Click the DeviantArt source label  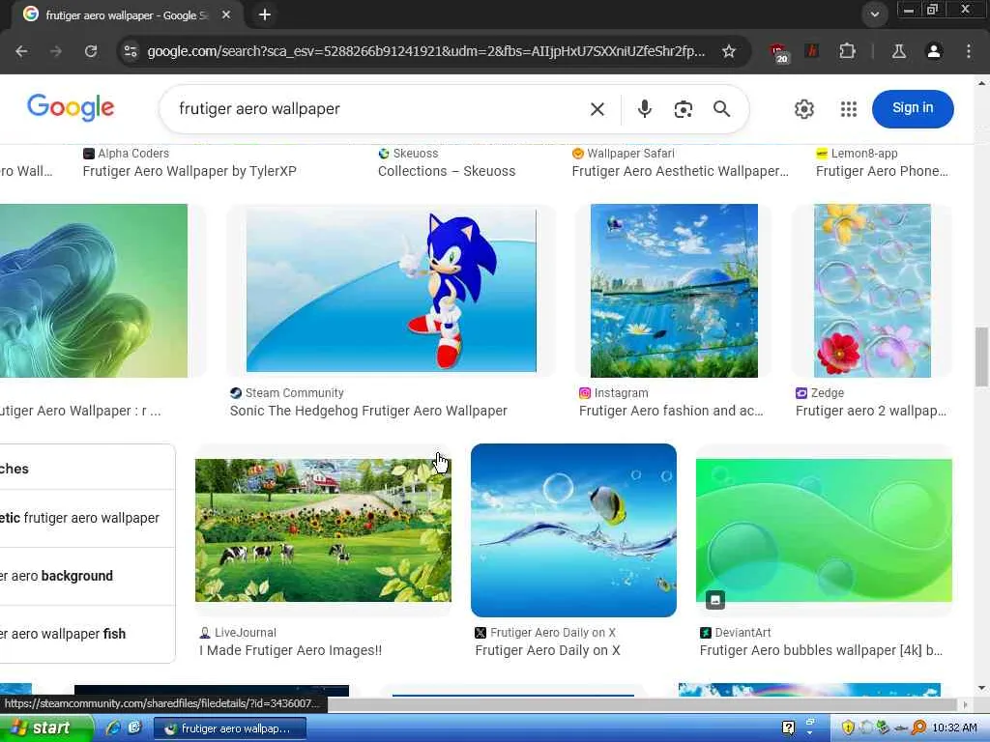[x=742, y=633]
